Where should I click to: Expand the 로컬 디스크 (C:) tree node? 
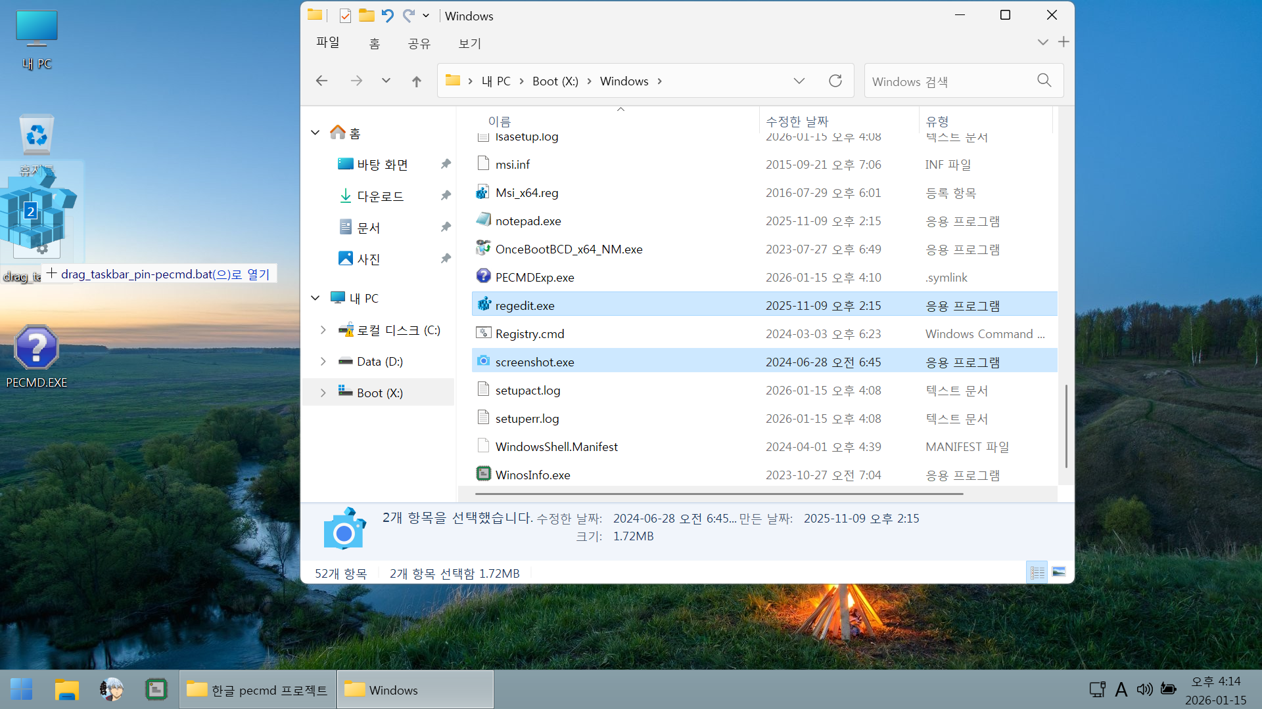click(323, 330)
